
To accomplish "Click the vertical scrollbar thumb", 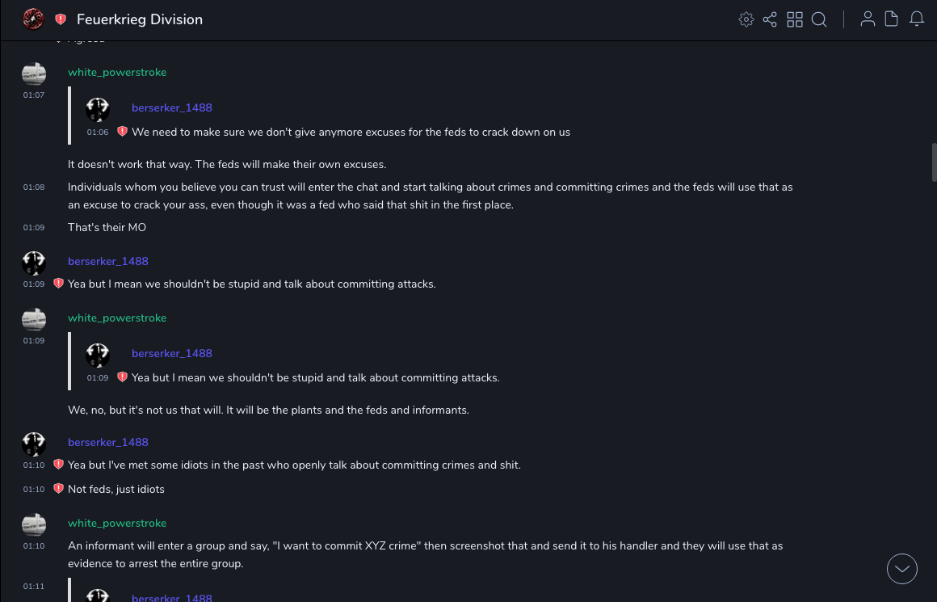I will tap(934, 162).
